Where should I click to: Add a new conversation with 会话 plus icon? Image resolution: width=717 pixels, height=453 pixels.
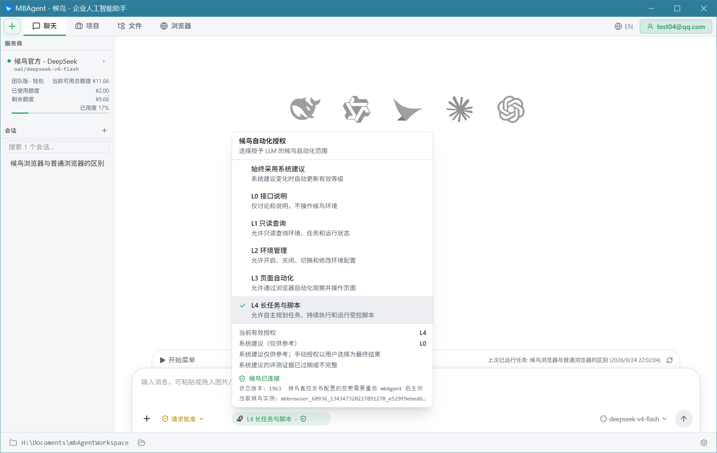tap(104, 130)
